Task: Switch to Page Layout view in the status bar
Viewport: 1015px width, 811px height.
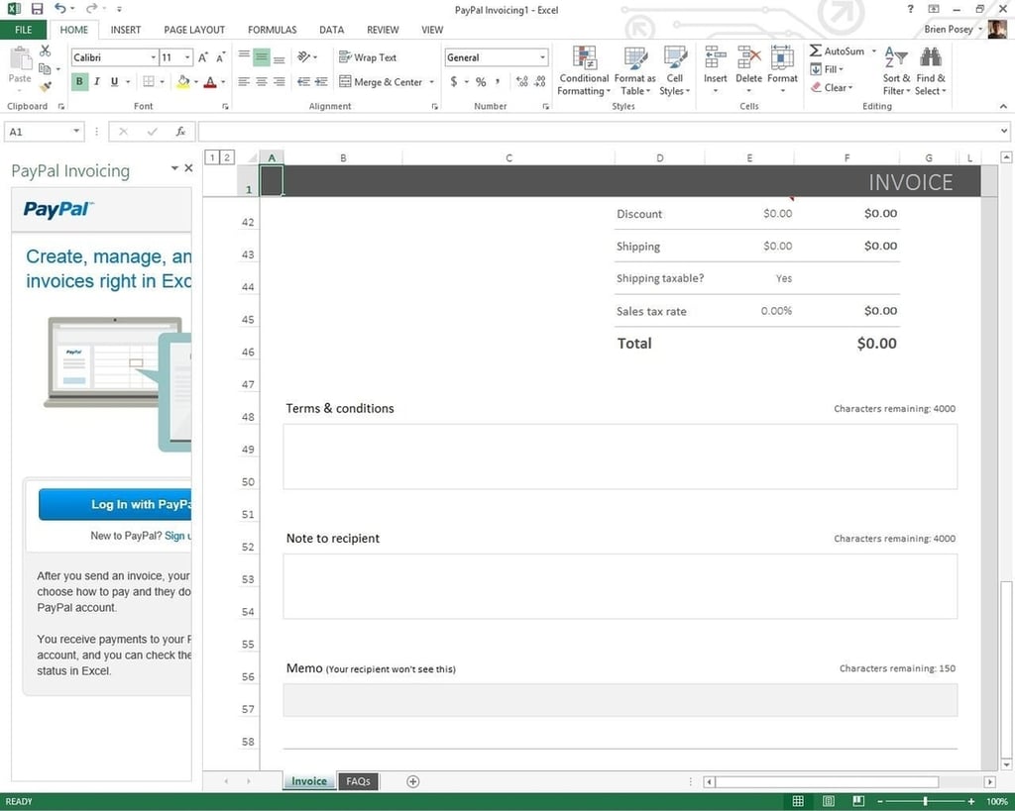Action: (x=828, y=801)
